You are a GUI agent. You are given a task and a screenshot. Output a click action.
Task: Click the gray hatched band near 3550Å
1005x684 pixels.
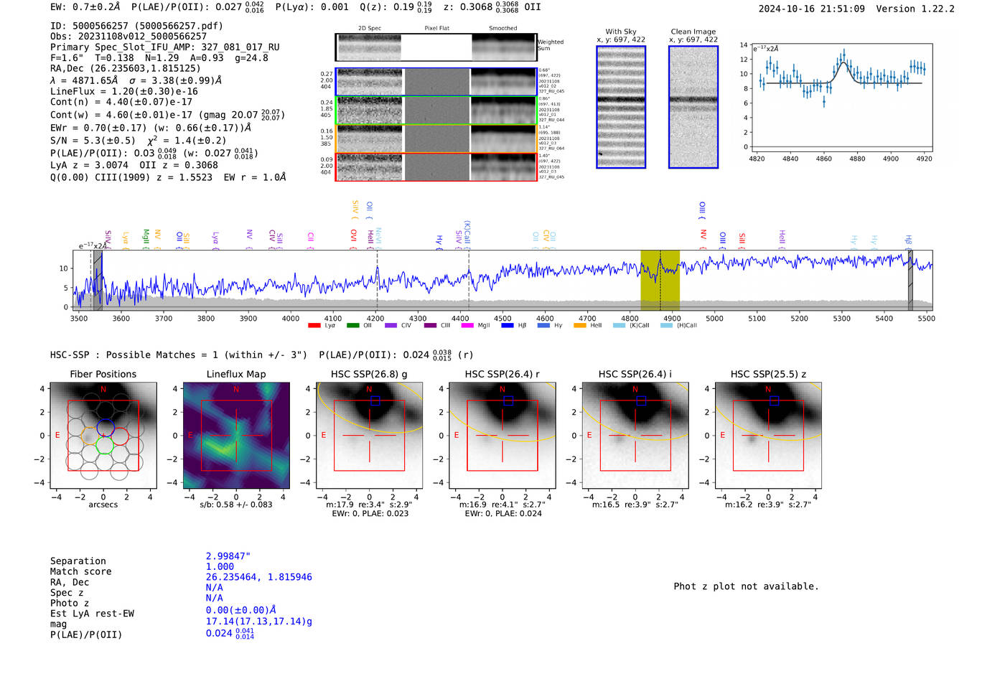[x=98, y=280]
